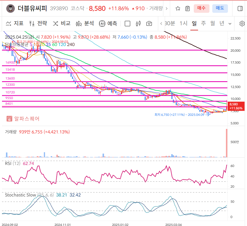Image resolution: width=247 pixels, height=226 pixels.
Task: Change chart style via candlestick icon
Action: click(x=138, y=24)
